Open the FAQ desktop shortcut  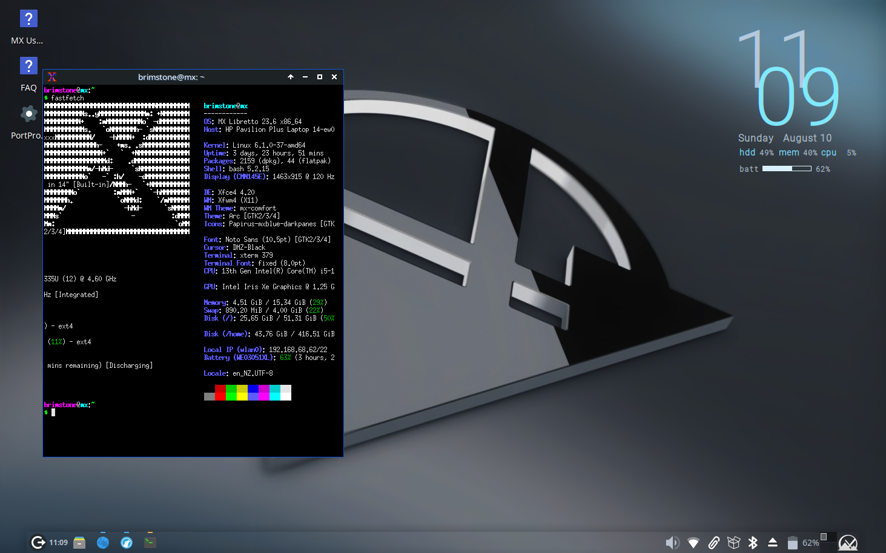28,67
